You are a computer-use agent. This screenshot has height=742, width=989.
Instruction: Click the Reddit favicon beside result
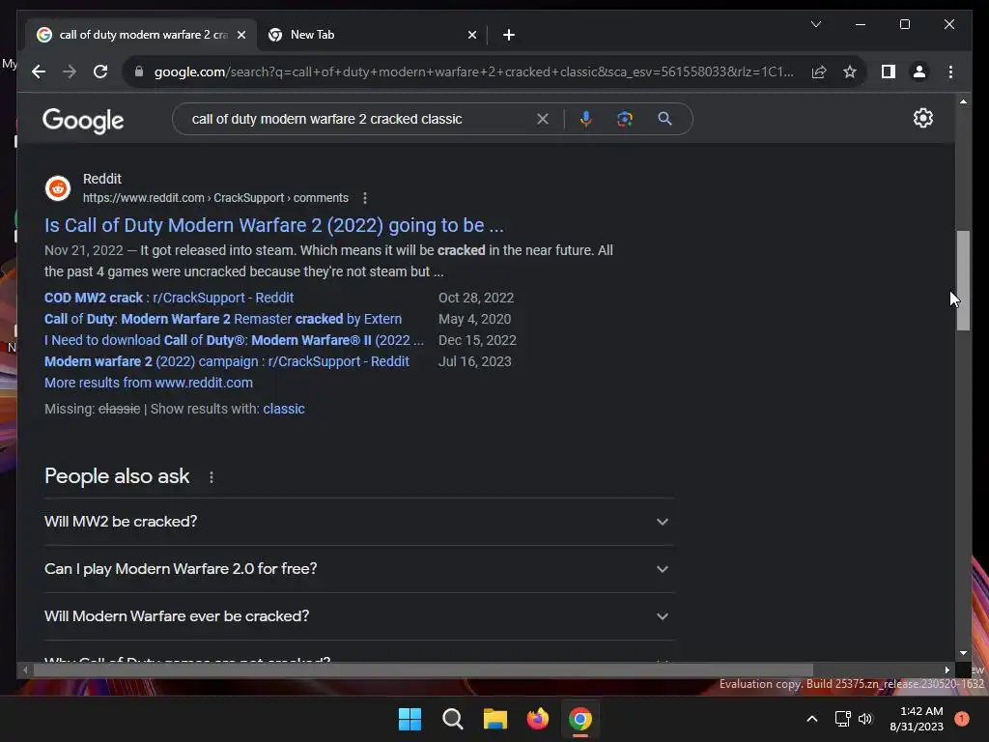[x=58, y=188]
